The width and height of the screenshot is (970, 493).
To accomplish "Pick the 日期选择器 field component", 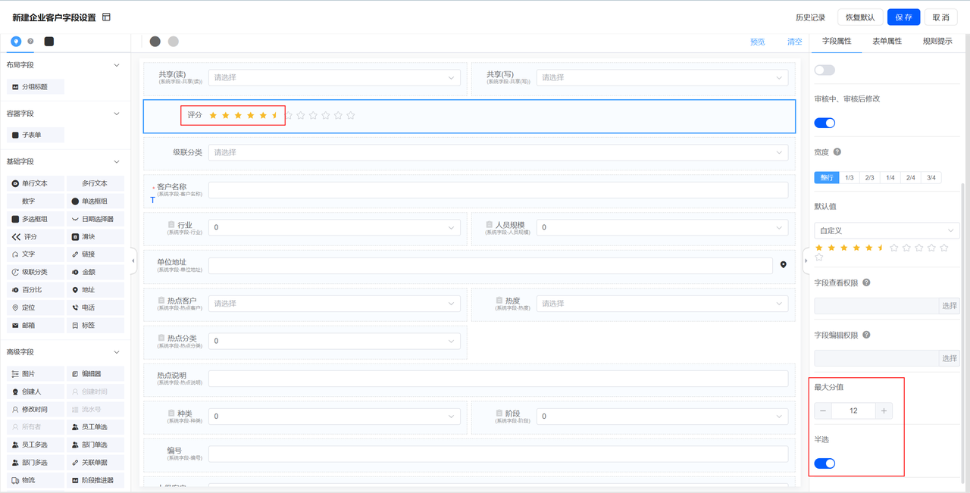I will click(x=94, y=219).
